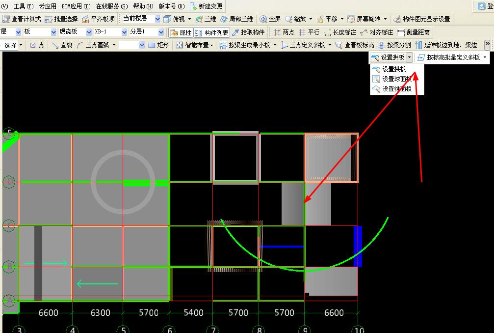Image resolution: width=494 pixels, height=333 pixels.
Task: Click 屏幕旋转 tool
Action: 364,19
